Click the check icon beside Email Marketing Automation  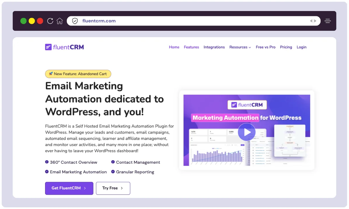pos(47,172)
